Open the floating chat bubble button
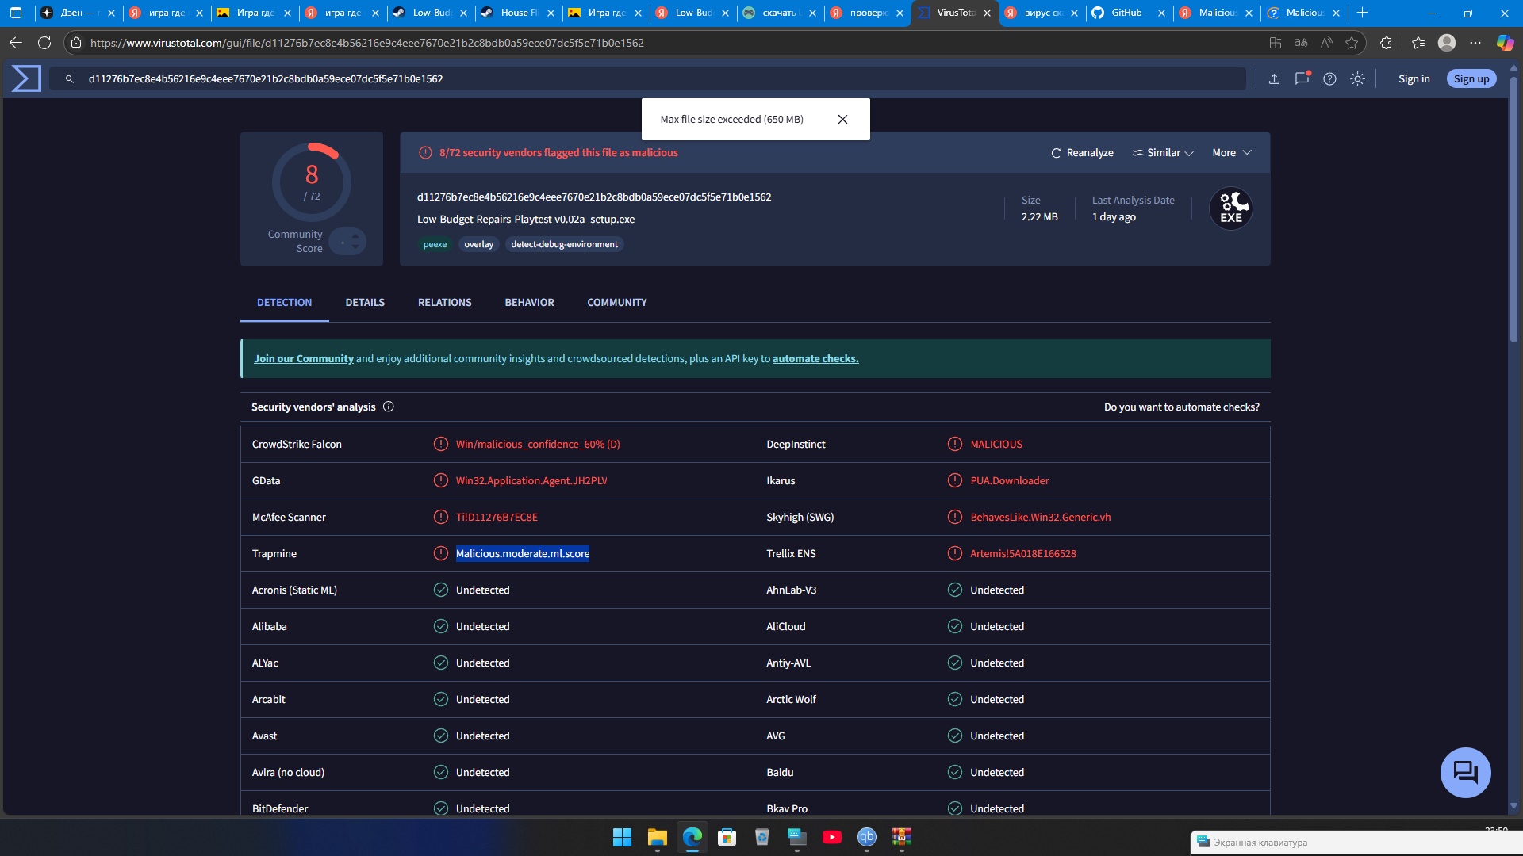Image resolution: width=1523 pixels, height=856 pixels. pyautogui.click(x=1465, y=772)
